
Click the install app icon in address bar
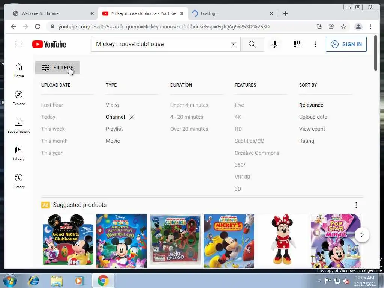coord(319,27)
